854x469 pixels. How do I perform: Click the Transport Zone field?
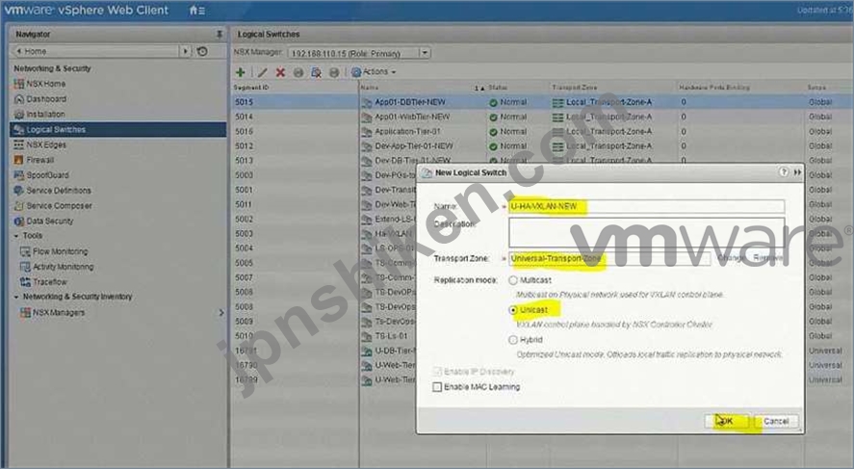(609, 259)
